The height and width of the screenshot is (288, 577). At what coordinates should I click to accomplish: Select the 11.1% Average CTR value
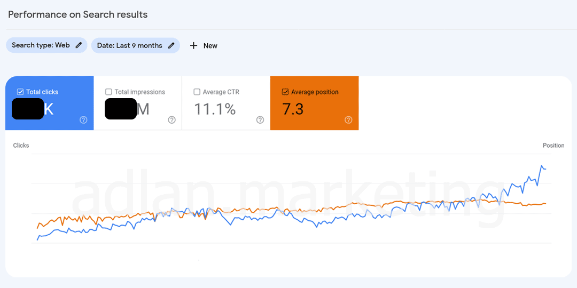[x=215, y=109]
